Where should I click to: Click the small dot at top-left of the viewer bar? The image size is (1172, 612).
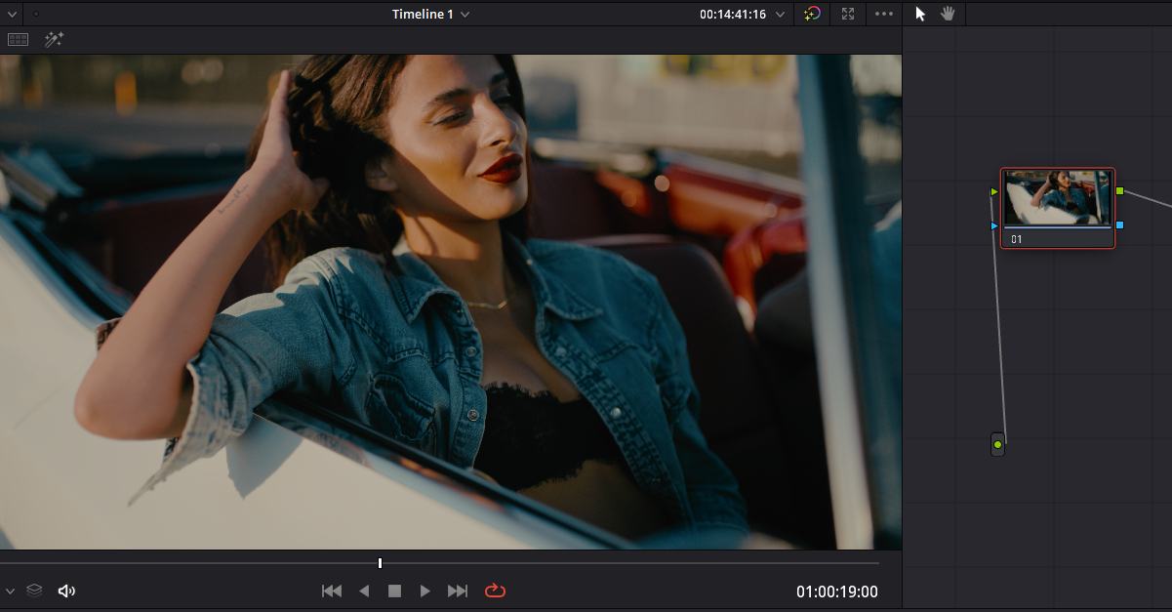(36, 15)
